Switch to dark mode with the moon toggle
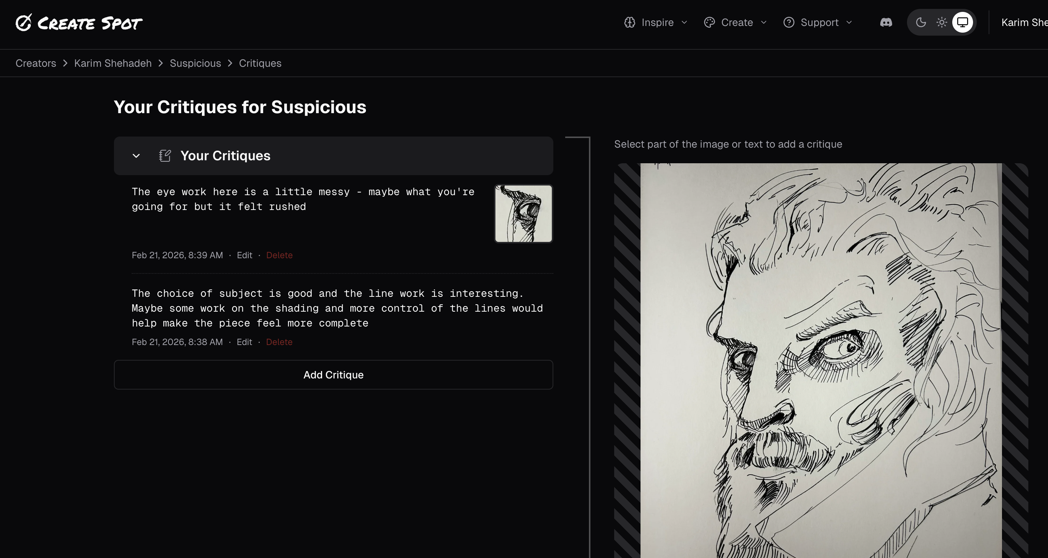1048x558 pixels. click(921, 22)
